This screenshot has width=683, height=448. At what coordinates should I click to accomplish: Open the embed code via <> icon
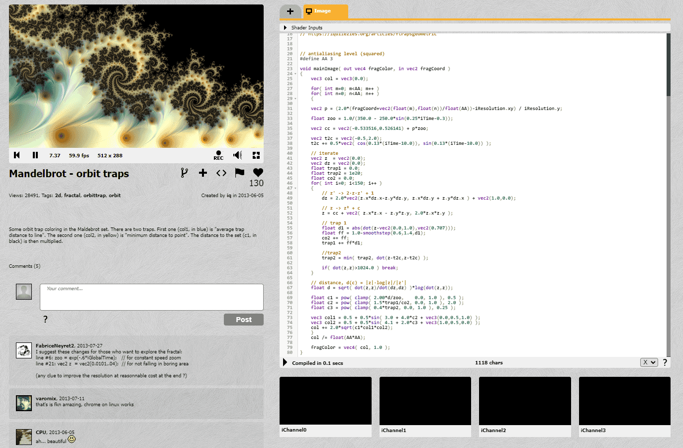pyautogui.click(x=221, y=173)
